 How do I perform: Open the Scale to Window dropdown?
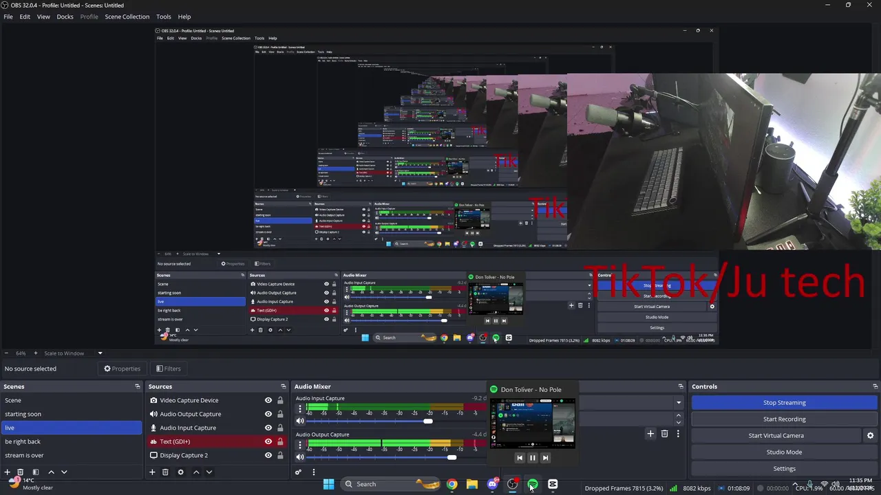[x=100, y=353]
